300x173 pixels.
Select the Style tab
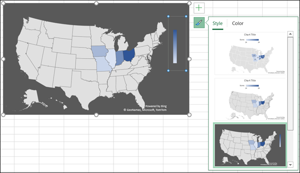pos(217,24)
